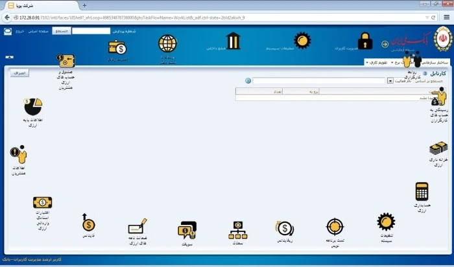Open the safe-box customer currency accounts icon
This screenshot has width=454, height=267.
[x=66, y=61]
